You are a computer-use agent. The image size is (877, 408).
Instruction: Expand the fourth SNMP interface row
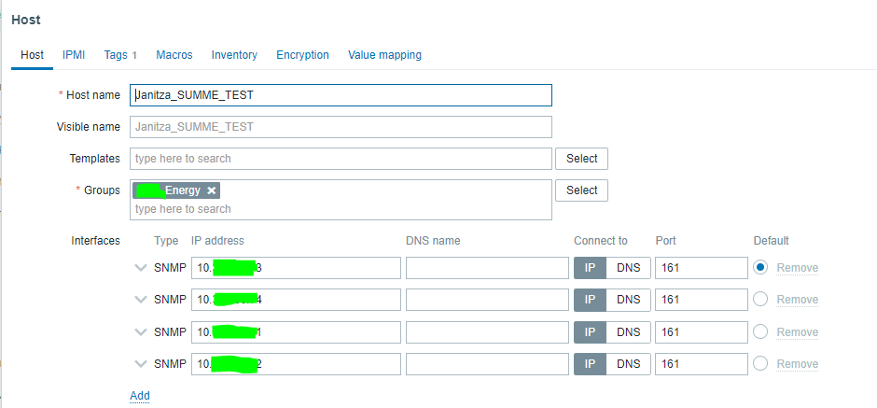coord(141,363)
